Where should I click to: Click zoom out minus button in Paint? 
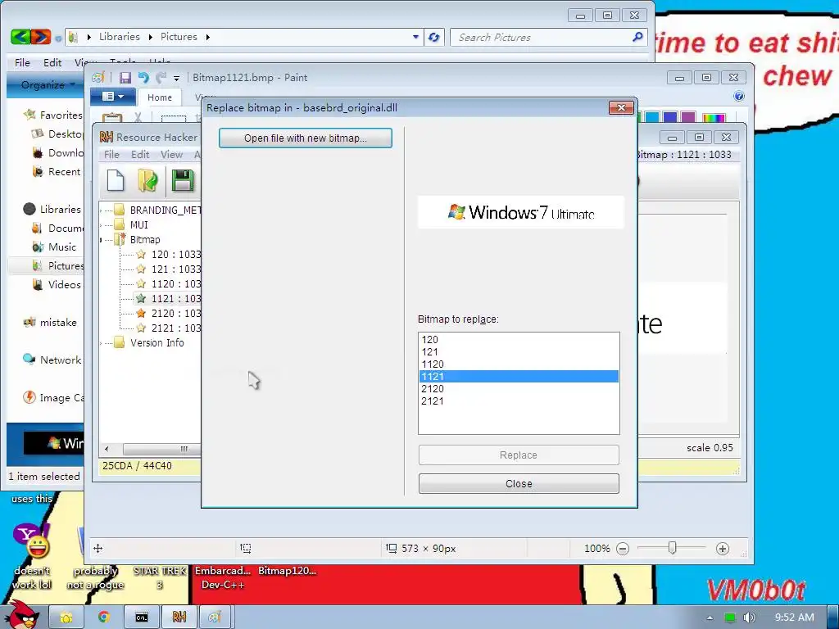point(623,549)
